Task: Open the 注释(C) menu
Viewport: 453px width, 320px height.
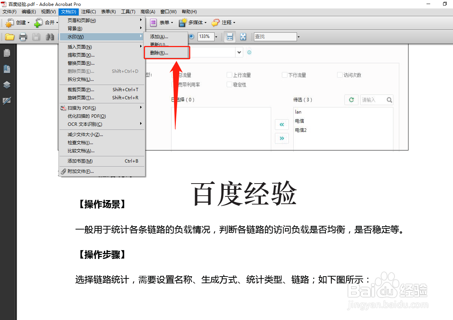Action: coord(88,12)
